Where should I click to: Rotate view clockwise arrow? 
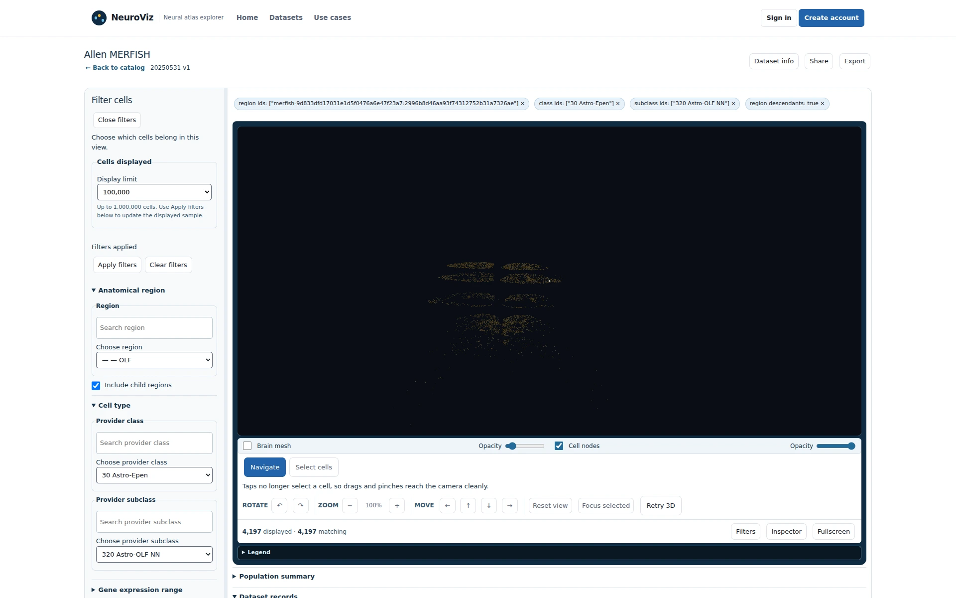click(301, 505)
